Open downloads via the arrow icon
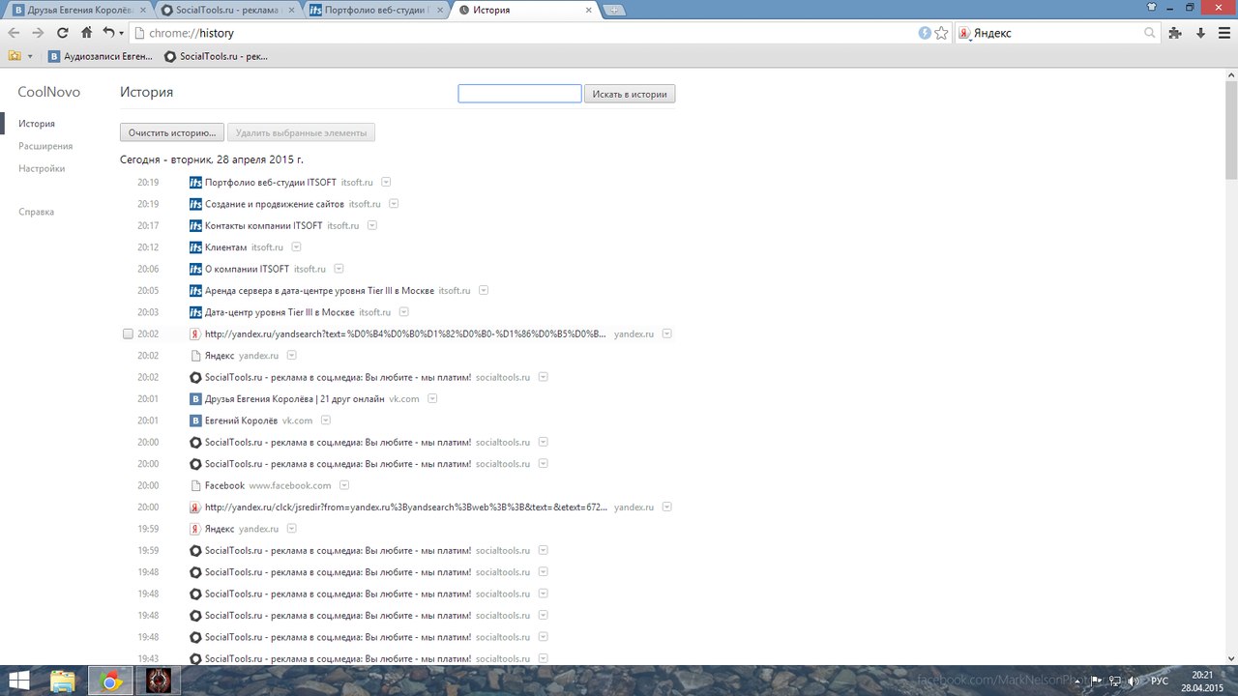Image resolution: width=1238 pixels, height=696 pixels. point(1200,33)
